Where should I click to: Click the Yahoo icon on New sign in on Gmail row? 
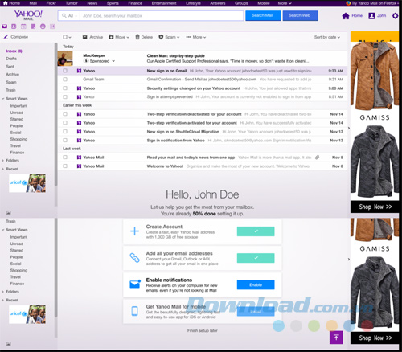pyautogui.click(x=79, y=71)
